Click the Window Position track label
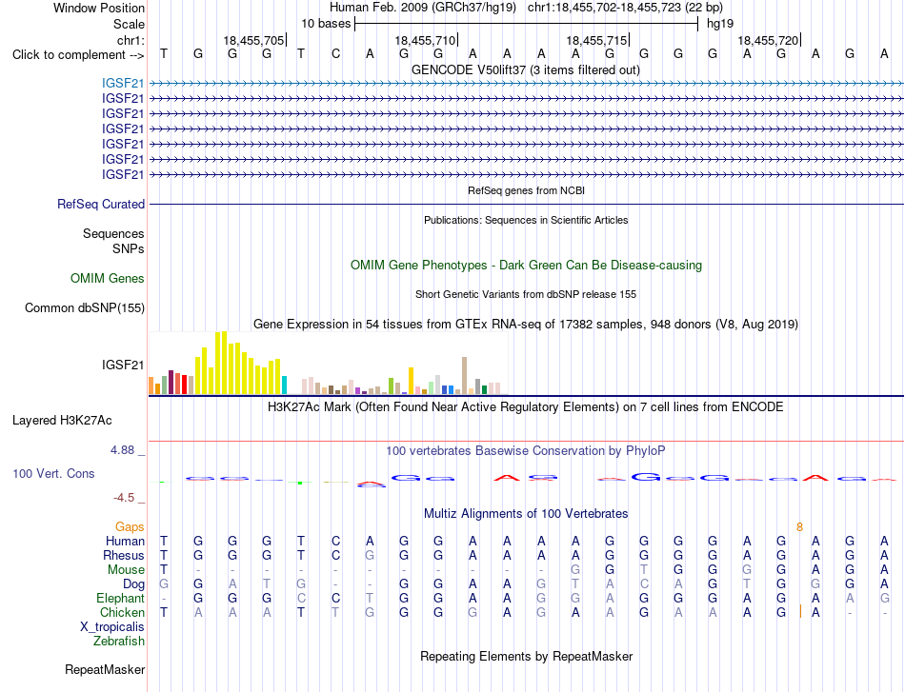The image size is (905, 692). pos(99,8)
